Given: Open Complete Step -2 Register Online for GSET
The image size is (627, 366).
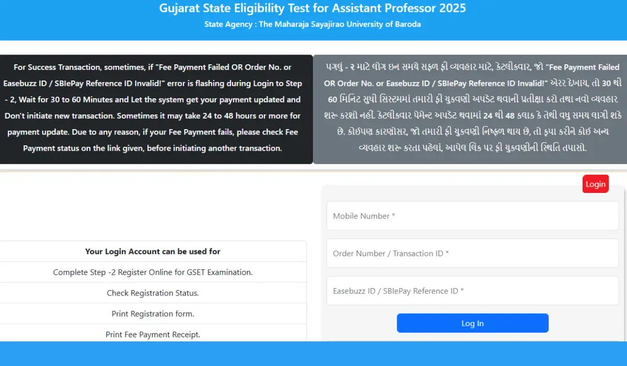Looking at the screenshot, I should tap(153, 272).
